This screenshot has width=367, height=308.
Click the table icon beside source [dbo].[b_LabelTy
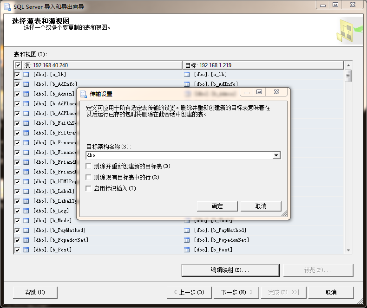tap(26, 201)
